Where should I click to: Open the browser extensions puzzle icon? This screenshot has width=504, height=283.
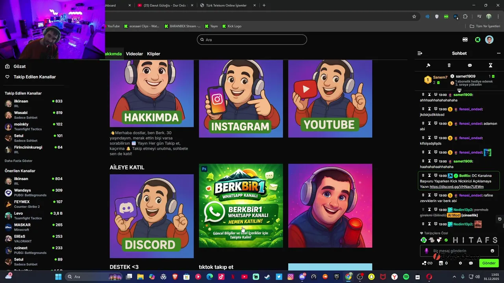click(x=465, y=17)
